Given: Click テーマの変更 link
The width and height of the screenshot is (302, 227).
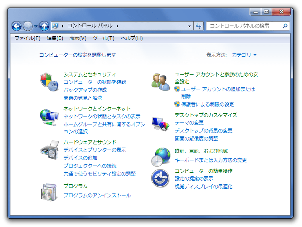Looking at the screenshot, I should (189, 123).
